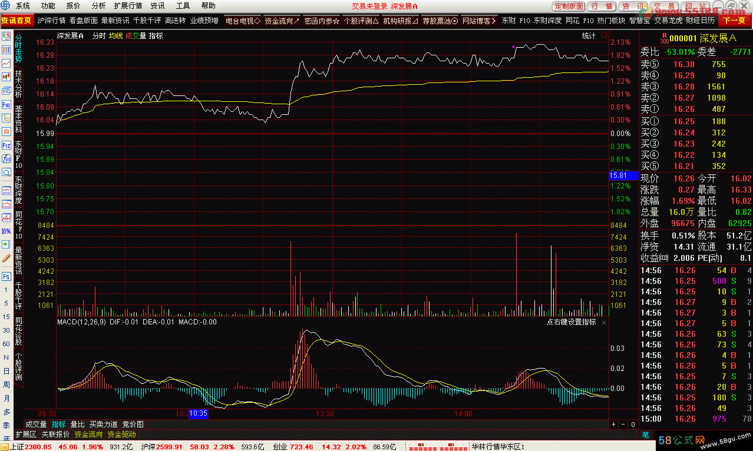Click the F12 icon in sidebar
This screenshot has width=753, height=451.
tap(6, 145)
